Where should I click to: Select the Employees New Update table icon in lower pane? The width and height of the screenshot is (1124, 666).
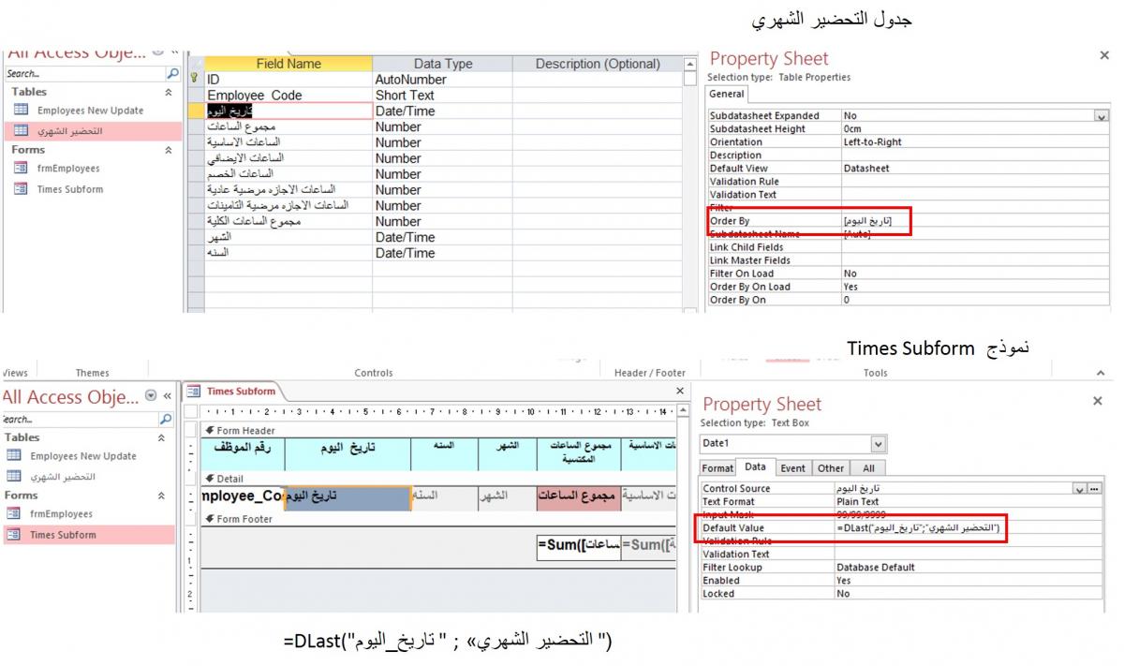pyautogui.click(x=15, y=456)
